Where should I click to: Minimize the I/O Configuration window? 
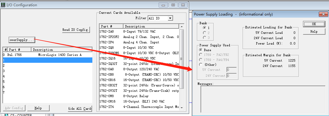(163, 5)
